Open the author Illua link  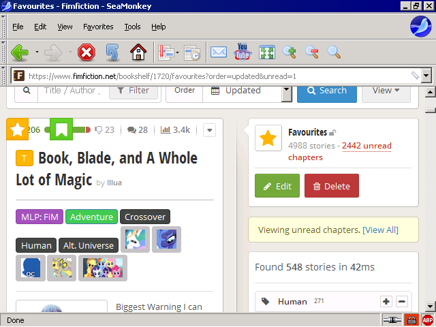(114, 183)
